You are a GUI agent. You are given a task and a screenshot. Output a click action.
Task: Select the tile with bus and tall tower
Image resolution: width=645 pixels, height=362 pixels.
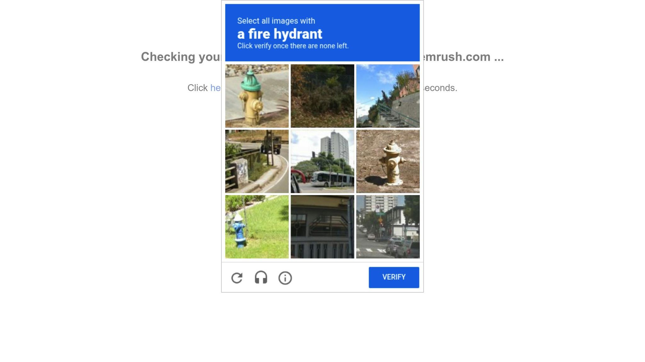click(322, 162)
